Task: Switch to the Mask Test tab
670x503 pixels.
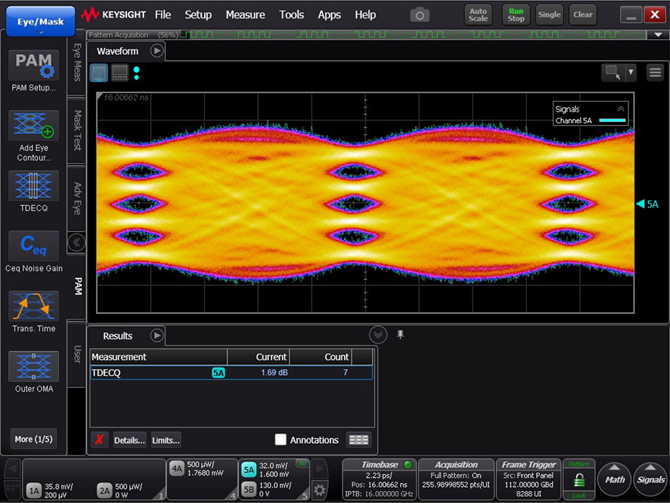Action: point(78,130)
